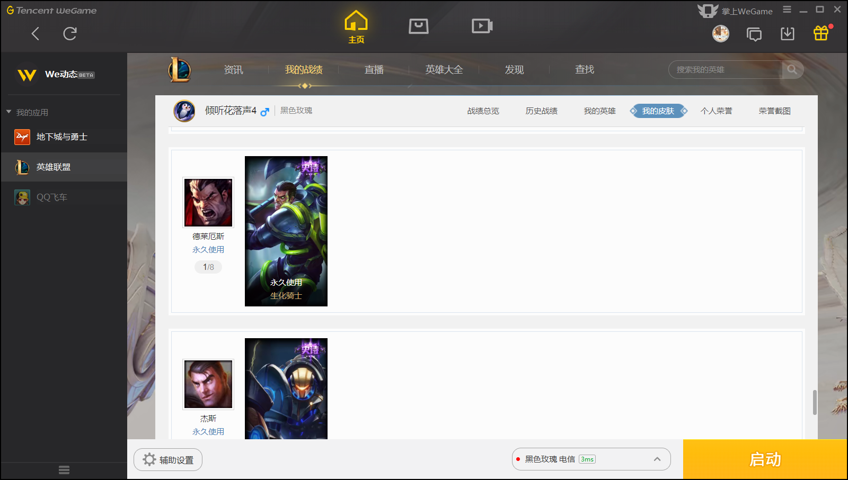Click the sidebar bottom list-menu icon
The image size is (848, 480).
click(64, 470)
